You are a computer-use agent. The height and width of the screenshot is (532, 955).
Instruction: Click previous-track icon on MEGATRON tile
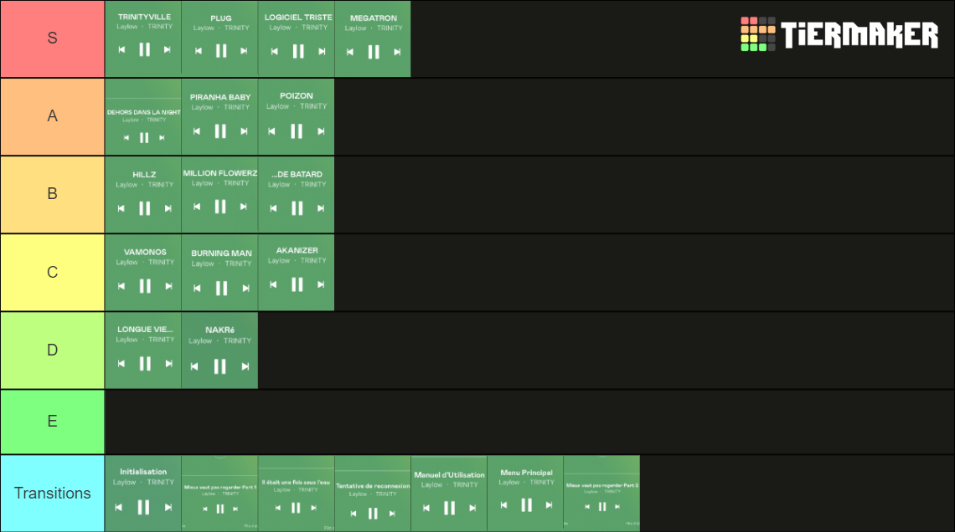(x=349, y=53)
